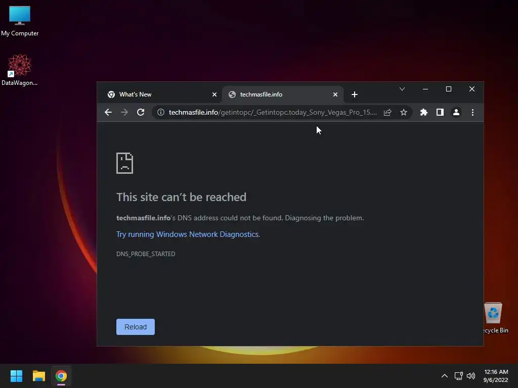Select the techmasfile.info tab
This screenshot has height=388, width=518.
(282, 94)
